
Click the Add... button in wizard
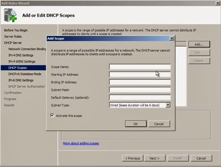(199, 44)
